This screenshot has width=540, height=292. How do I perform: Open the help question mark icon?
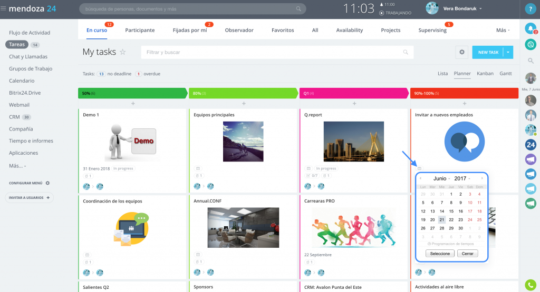(x=531, y=9)
